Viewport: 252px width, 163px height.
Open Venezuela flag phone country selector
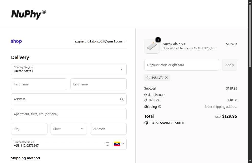point(119,144)
